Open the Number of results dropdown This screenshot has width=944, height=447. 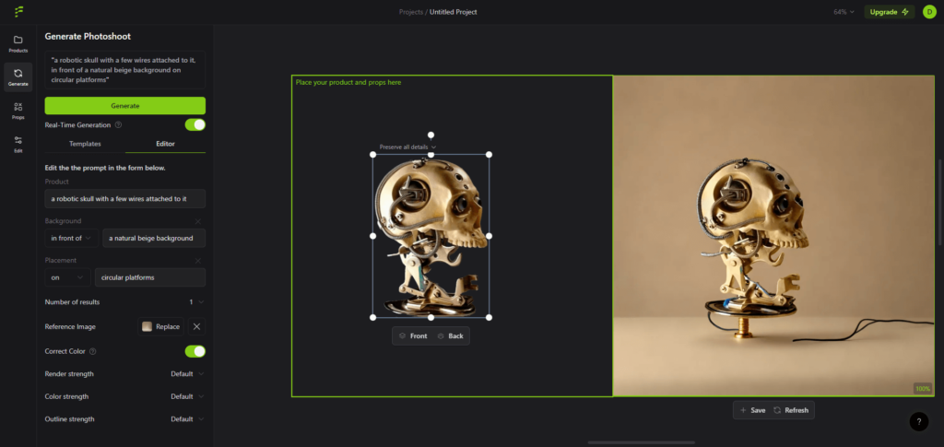[196, 302]
